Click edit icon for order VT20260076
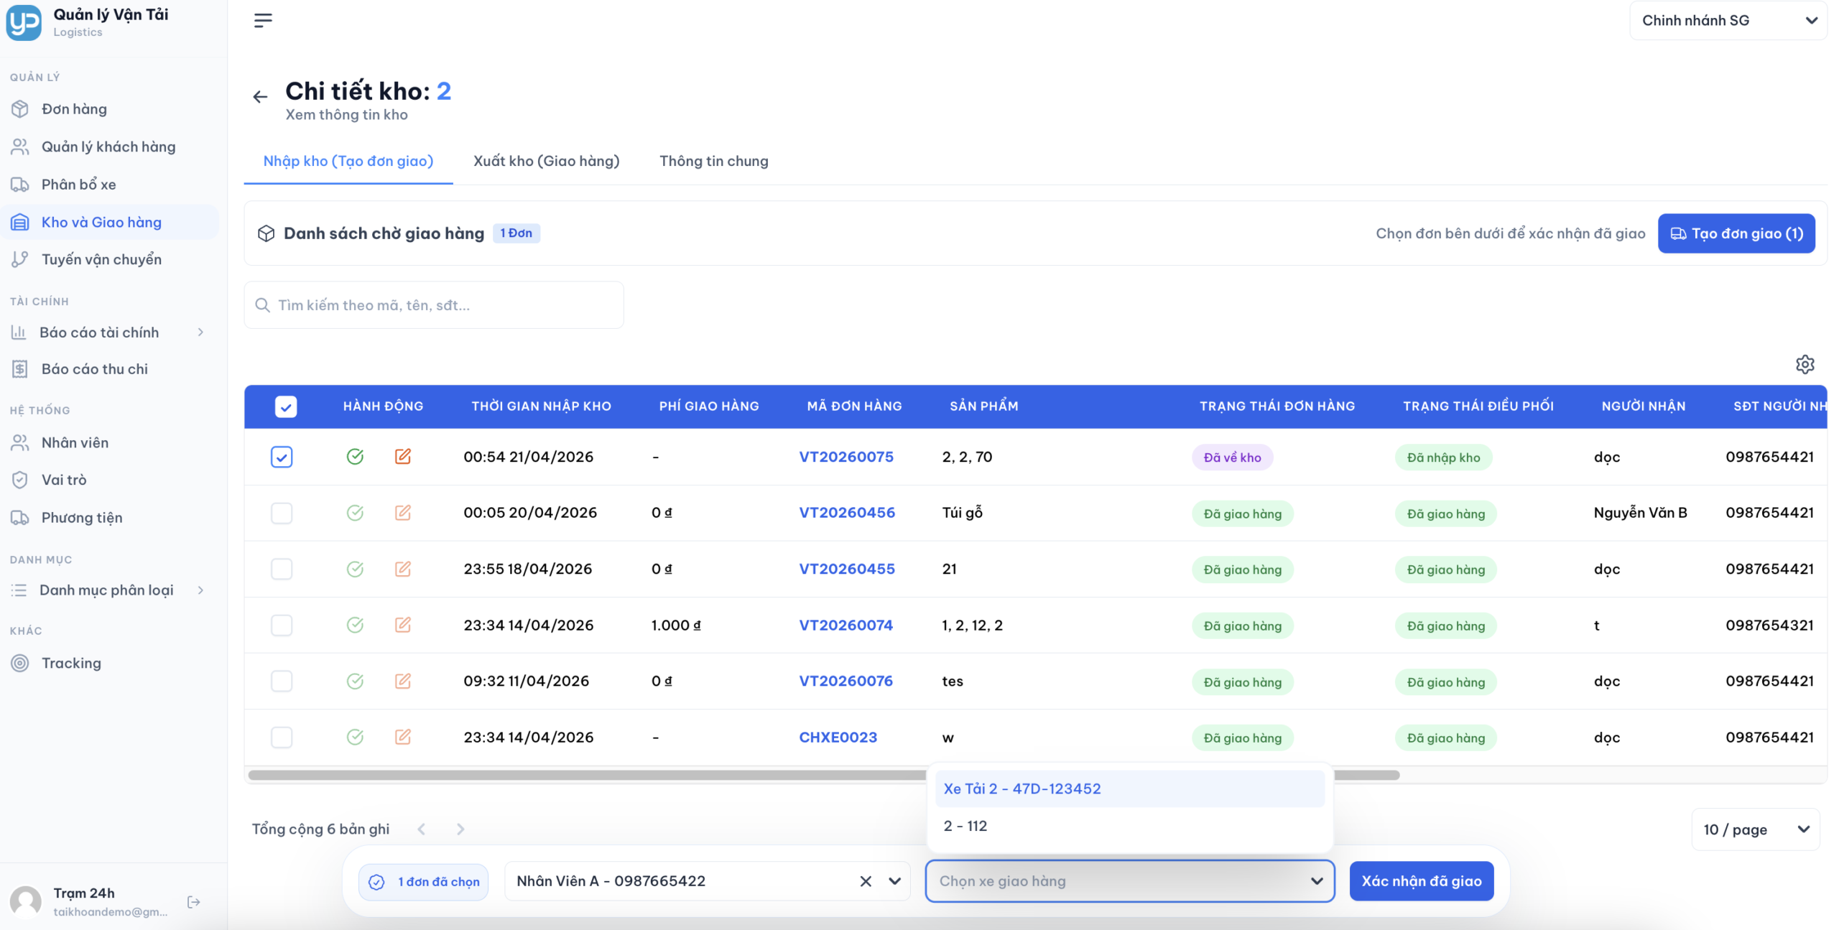 tap(403, 681)
